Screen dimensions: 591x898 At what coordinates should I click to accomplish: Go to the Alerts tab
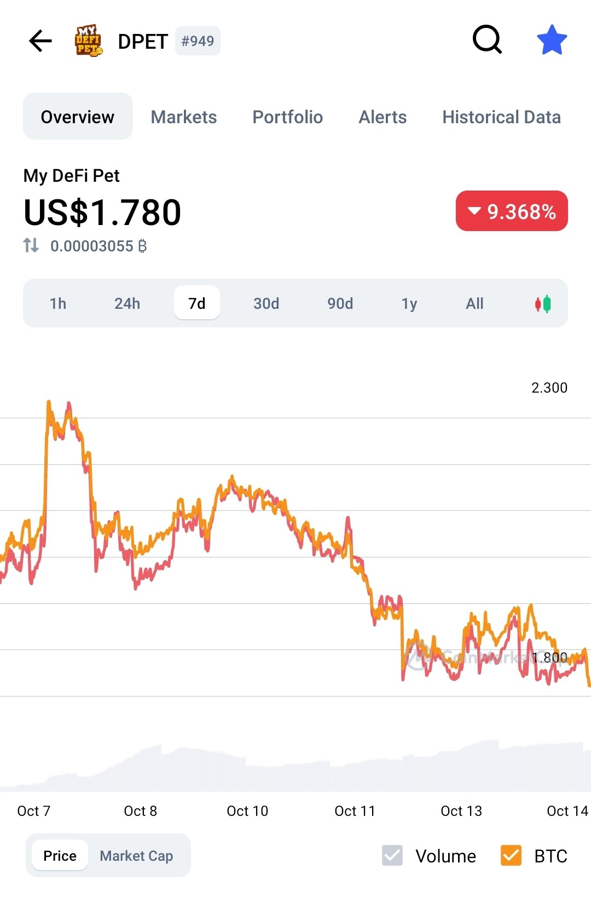coord(383,117)
